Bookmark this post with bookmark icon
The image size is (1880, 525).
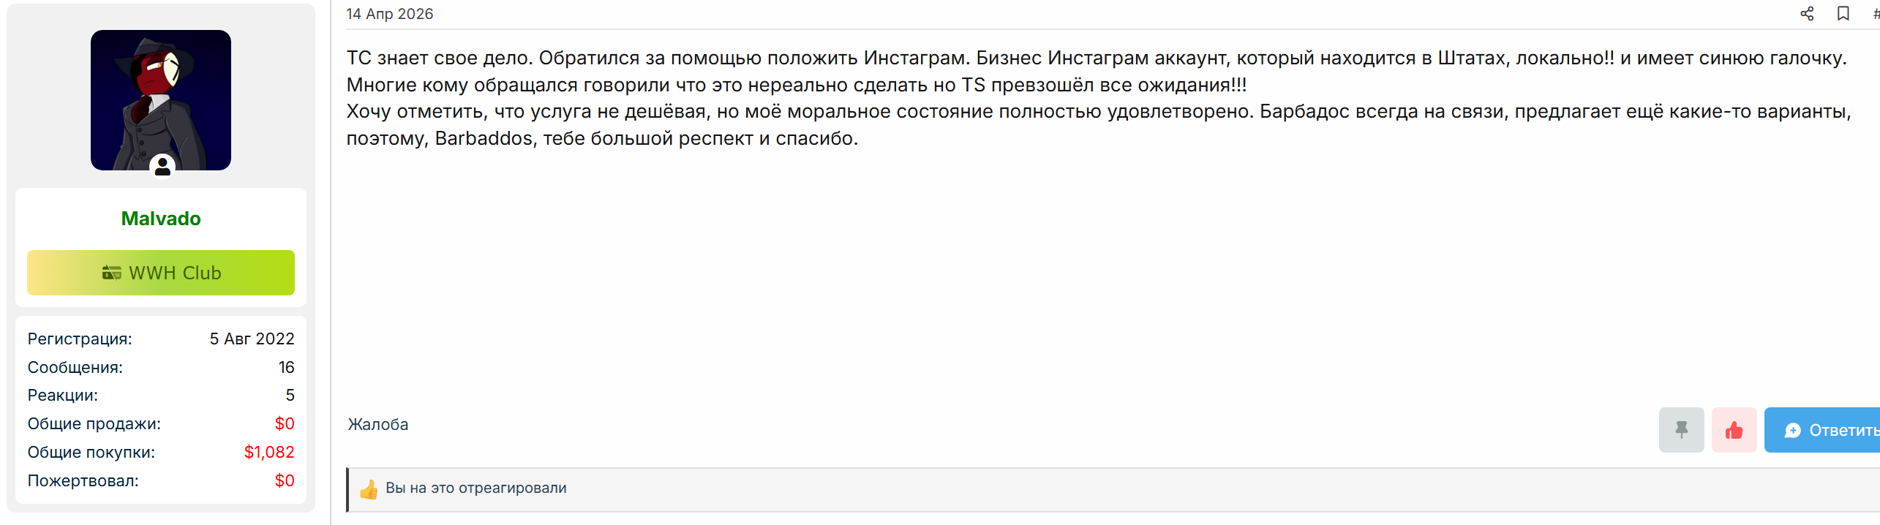1843,14
